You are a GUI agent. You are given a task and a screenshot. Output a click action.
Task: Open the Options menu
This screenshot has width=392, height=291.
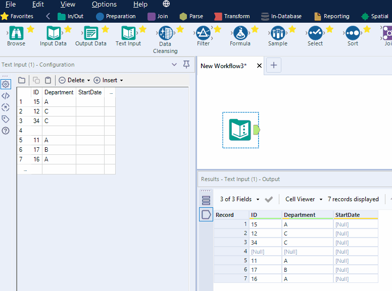(x=104, y=4)
